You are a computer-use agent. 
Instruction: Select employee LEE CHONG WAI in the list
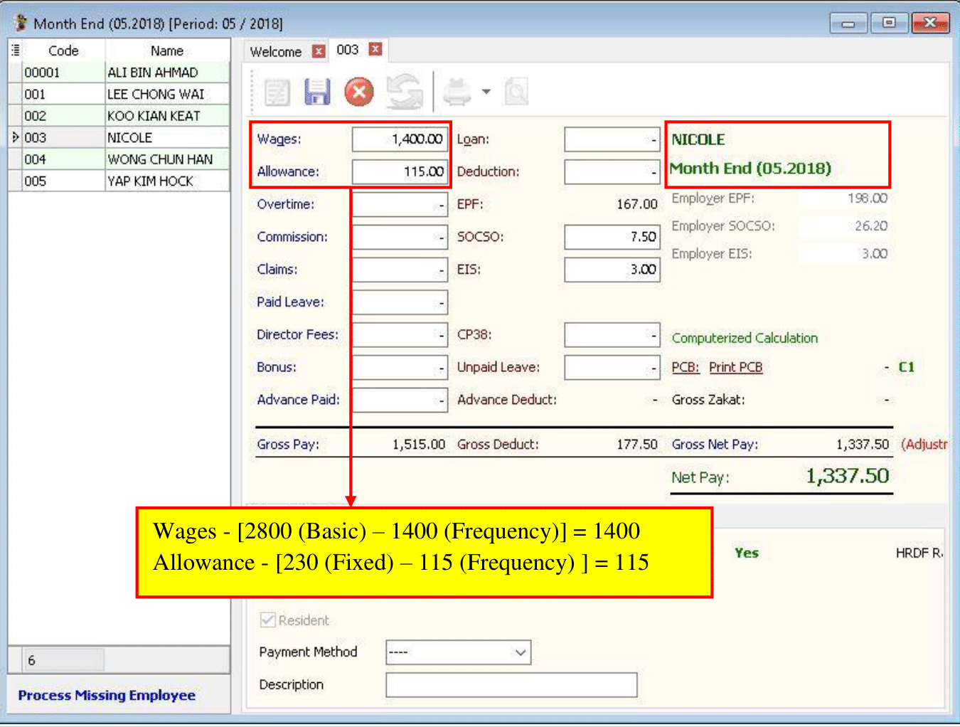click(156, 94)
